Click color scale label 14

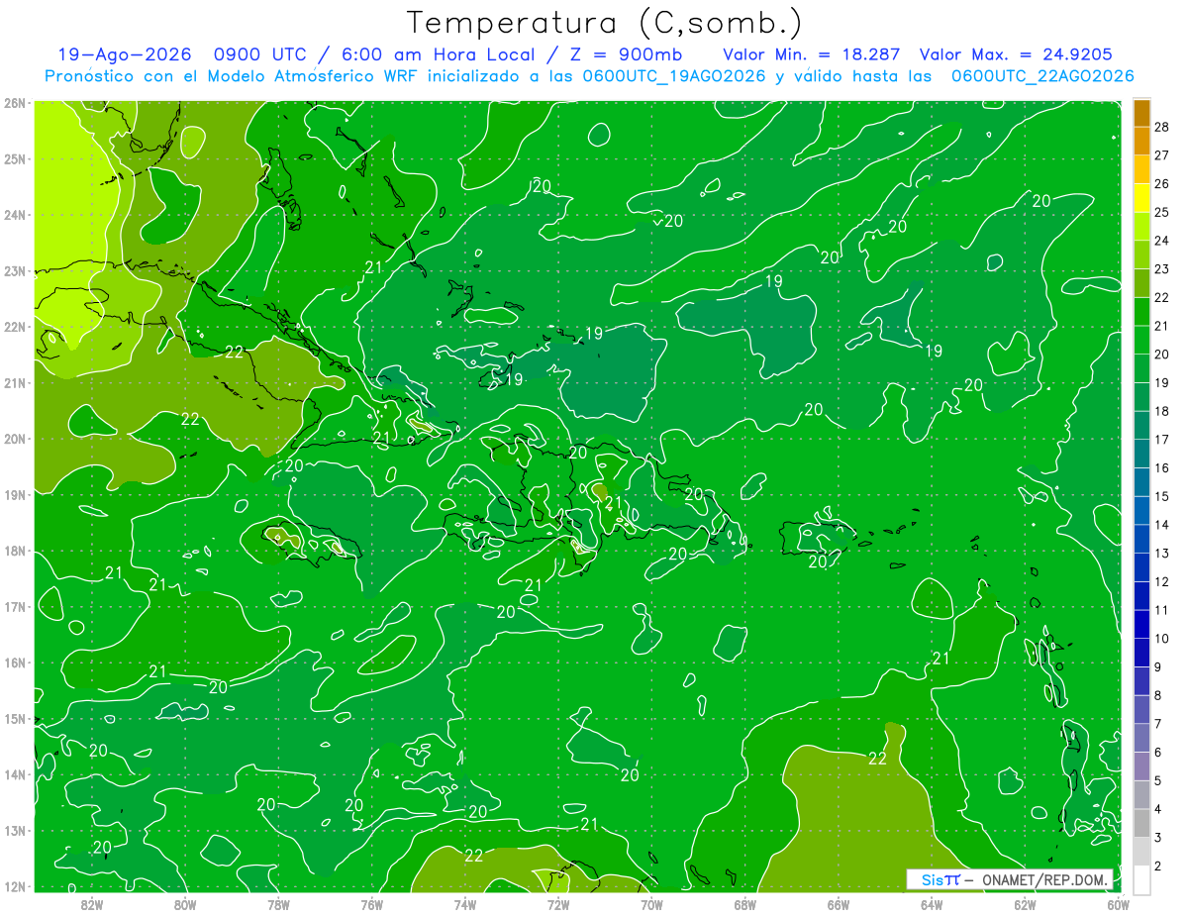coord(1161,525)
